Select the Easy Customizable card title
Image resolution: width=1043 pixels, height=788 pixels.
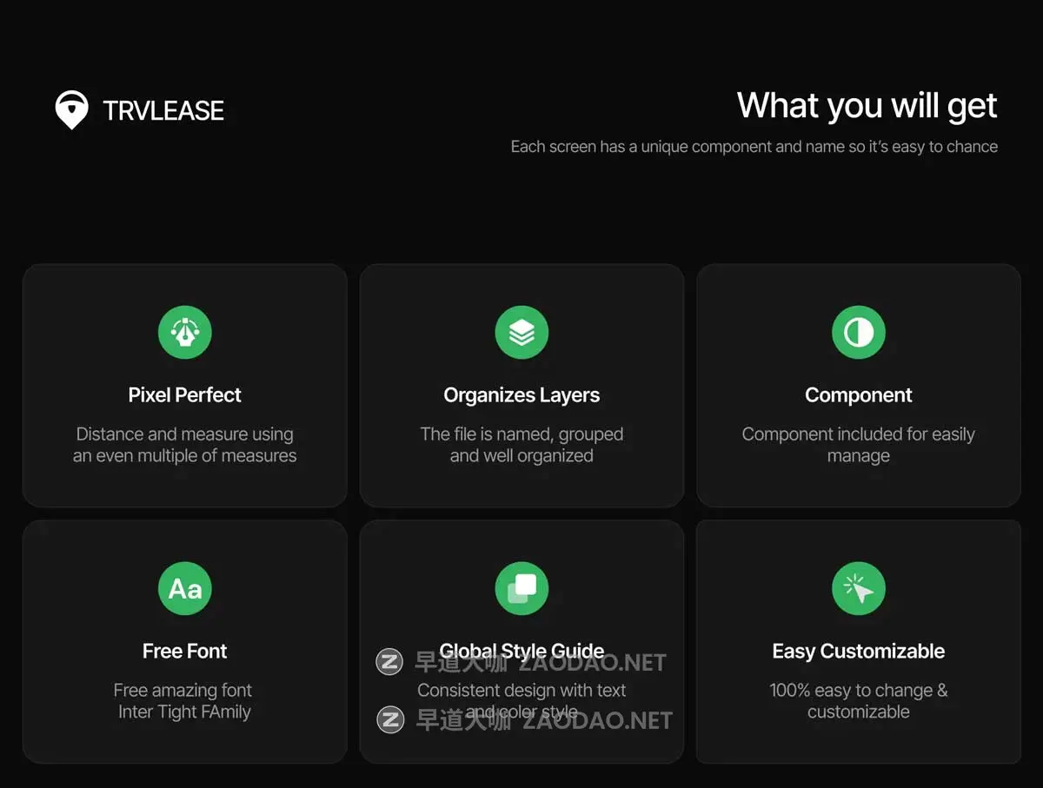(859, 652)
